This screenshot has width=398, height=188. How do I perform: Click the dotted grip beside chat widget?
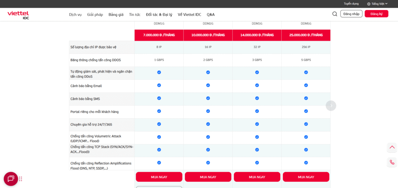tap(21, 179)
